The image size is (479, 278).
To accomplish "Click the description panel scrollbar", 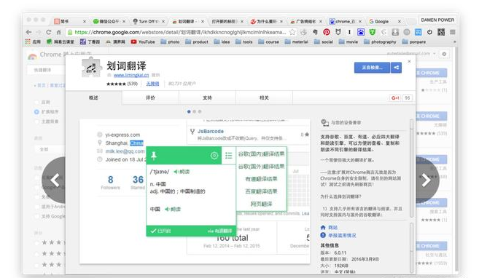I will pyautogui.click(x=411, y=168).
